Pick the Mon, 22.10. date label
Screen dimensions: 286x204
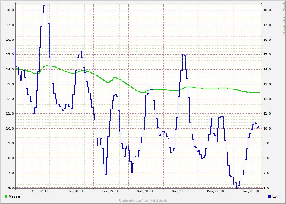tap(216, 191)
